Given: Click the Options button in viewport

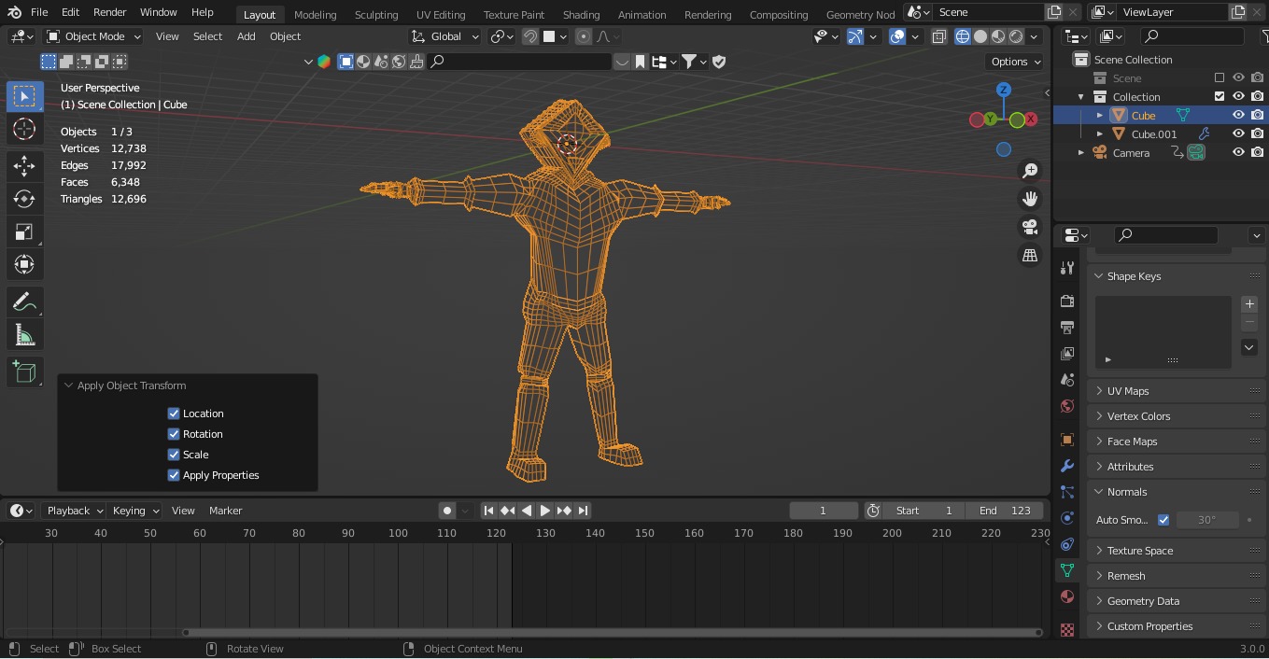Looking at the screenshot, I should point(1014,62).
